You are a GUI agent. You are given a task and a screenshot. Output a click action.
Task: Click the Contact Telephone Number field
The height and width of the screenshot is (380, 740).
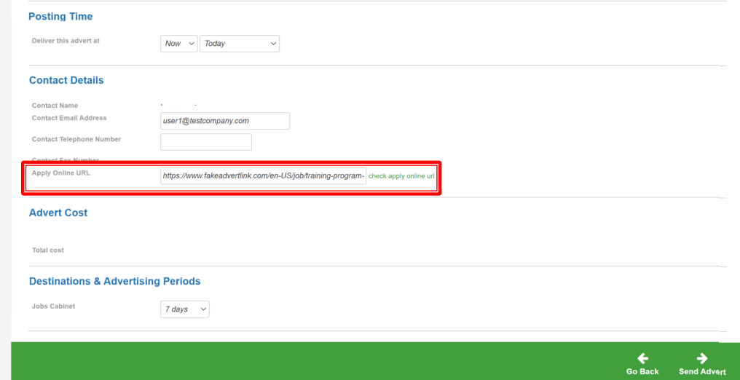pos(206,142)
